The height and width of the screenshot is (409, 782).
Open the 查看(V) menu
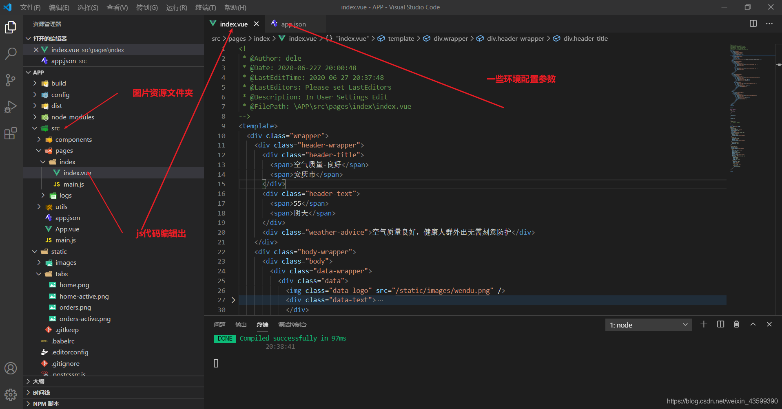click(x=117, y=7)
